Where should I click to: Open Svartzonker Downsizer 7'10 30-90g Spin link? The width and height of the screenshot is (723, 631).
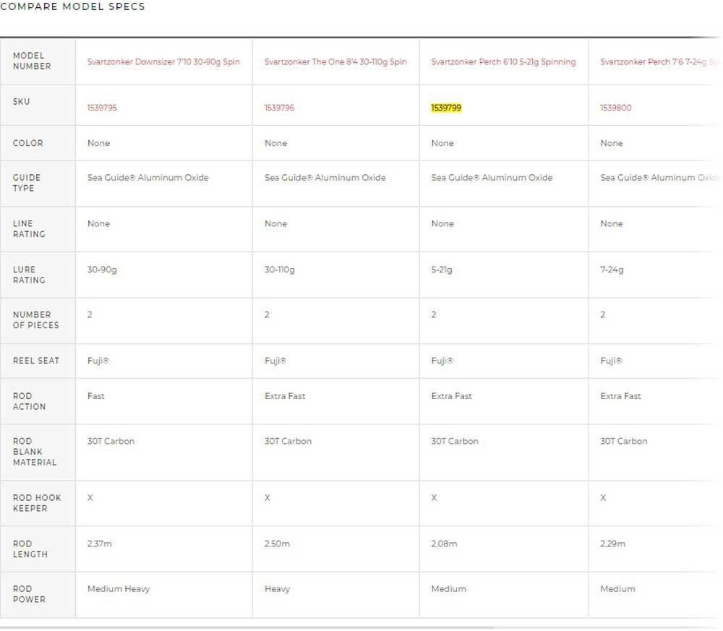163,62
